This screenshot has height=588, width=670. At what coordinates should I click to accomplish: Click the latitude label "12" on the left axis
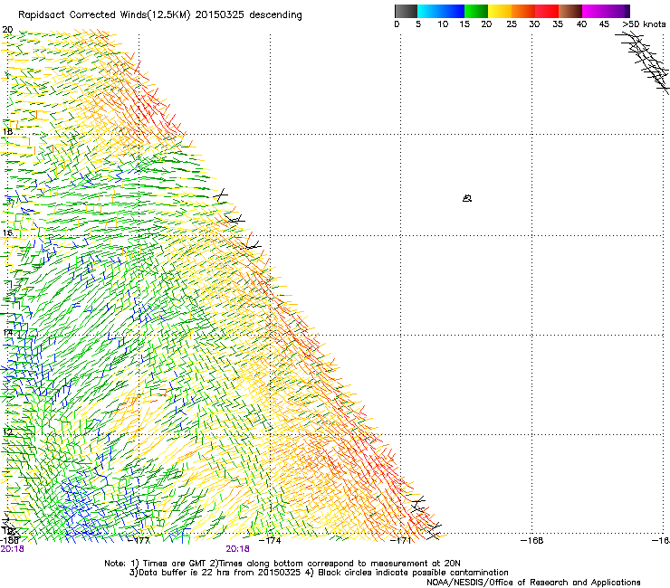[x=7, y=432]
